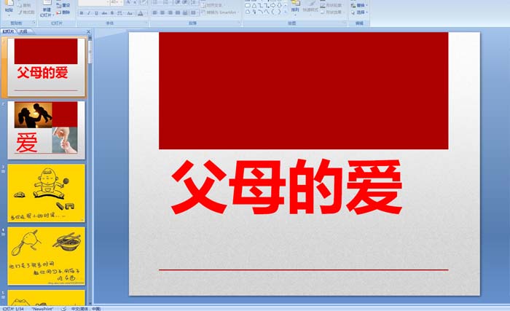The height and width of the screenshot is (311, 510).
Task: Click language indicator 中文(简体, 中国)
Action: (x=86, y=309)
